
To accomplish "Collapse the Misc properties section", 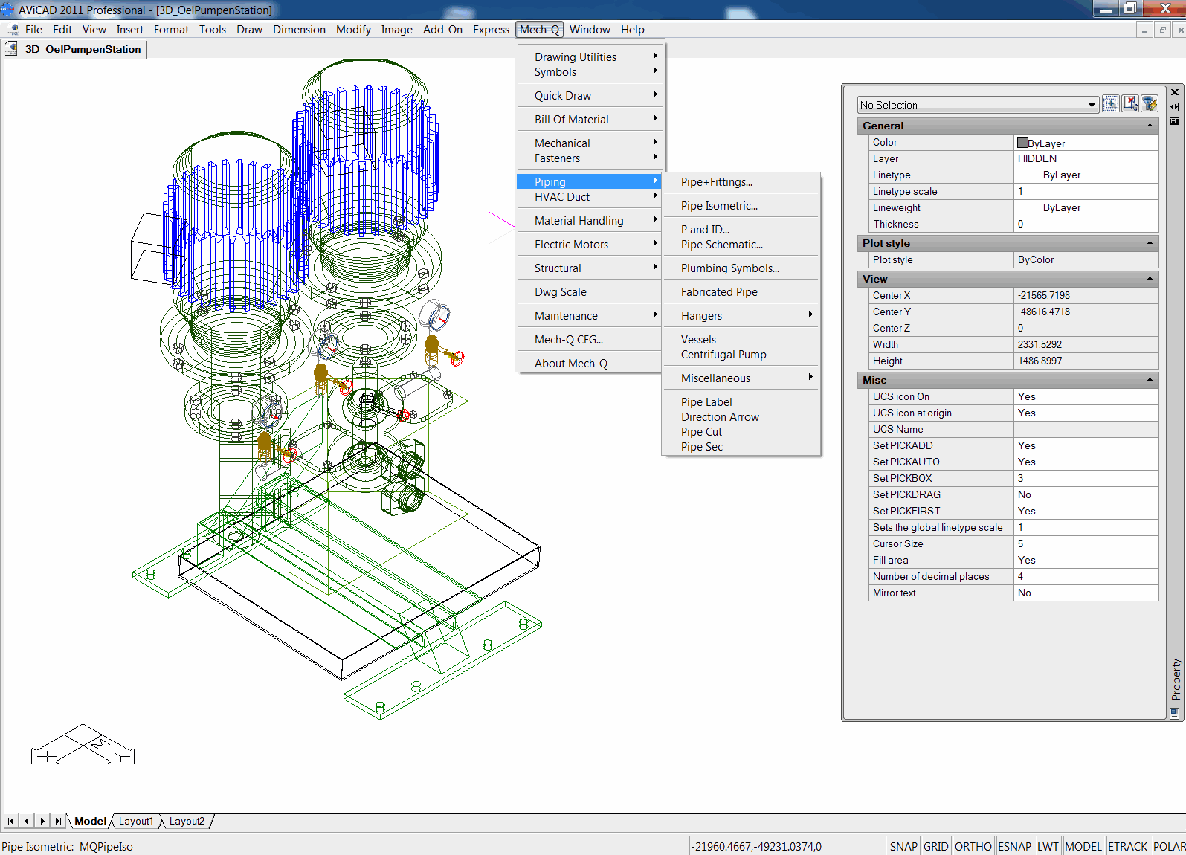I will tap(1150, 380).
